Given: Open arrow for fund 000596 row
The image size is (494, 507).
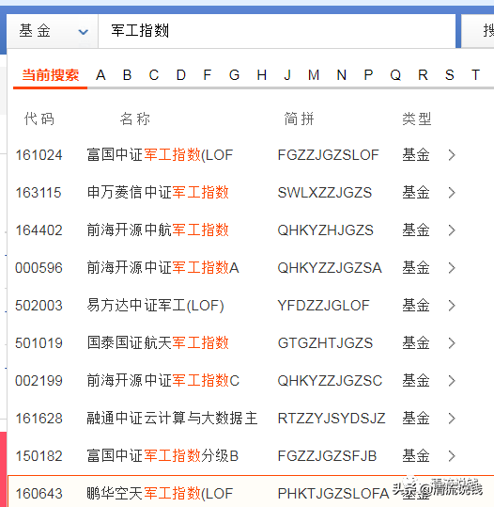Looking at the screenshot, I should click(452, 268).
